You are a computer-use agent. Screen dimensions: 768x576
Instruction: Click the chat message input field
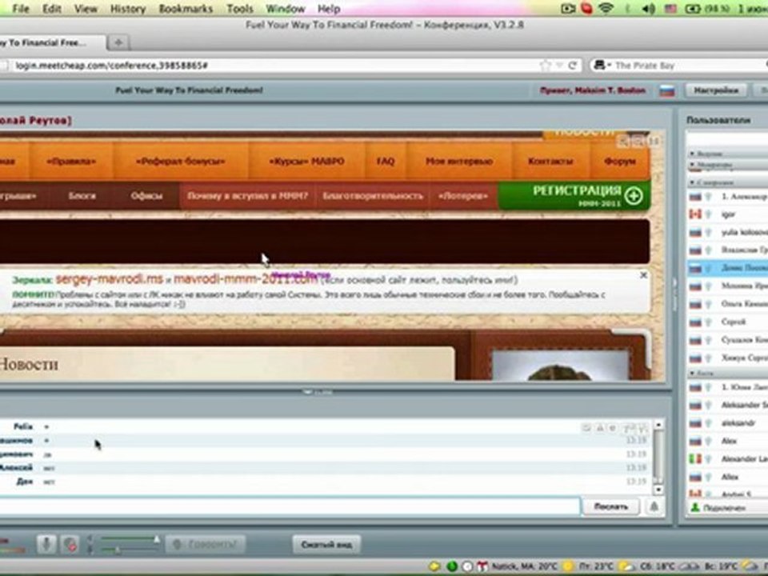(x=289, y=506)
